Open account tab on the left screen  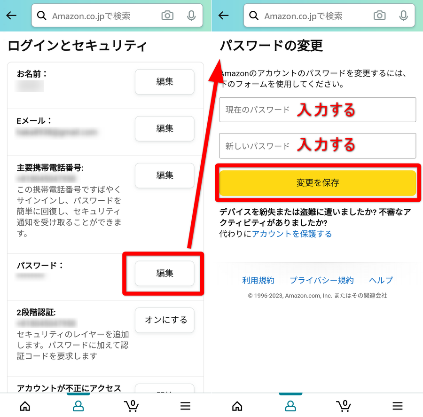click(x=78, y=406)
